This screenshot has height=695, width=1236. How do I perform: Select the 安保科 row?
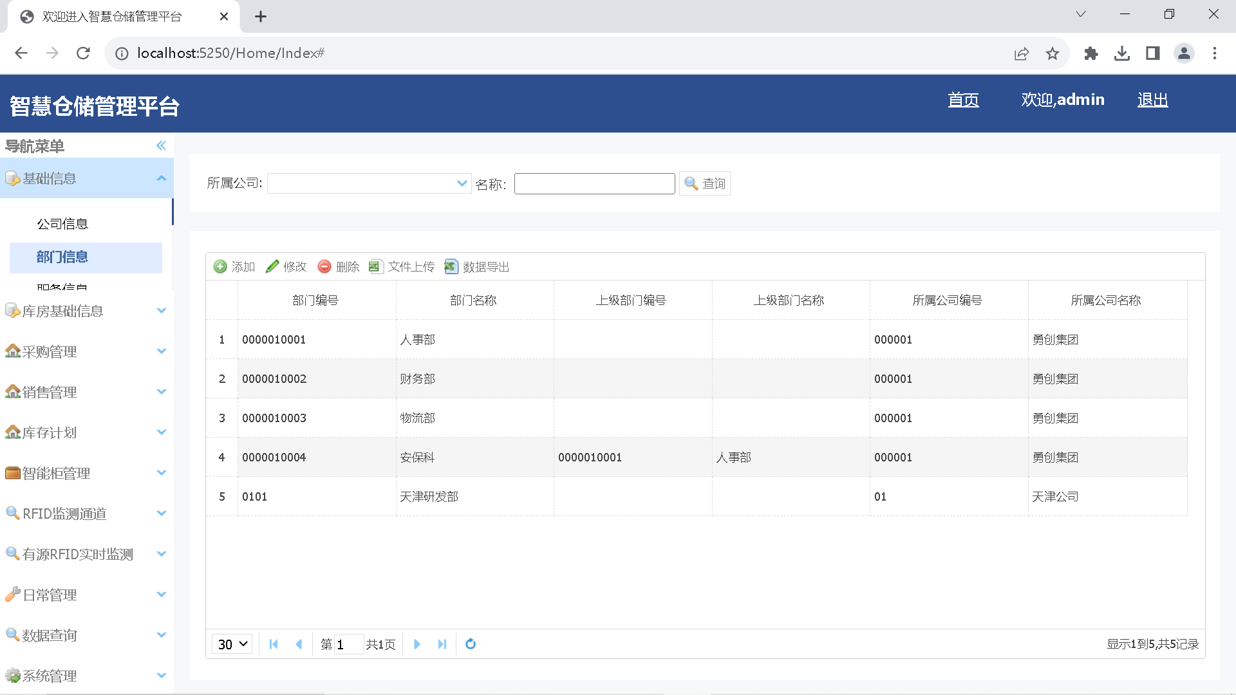(697, 457)
